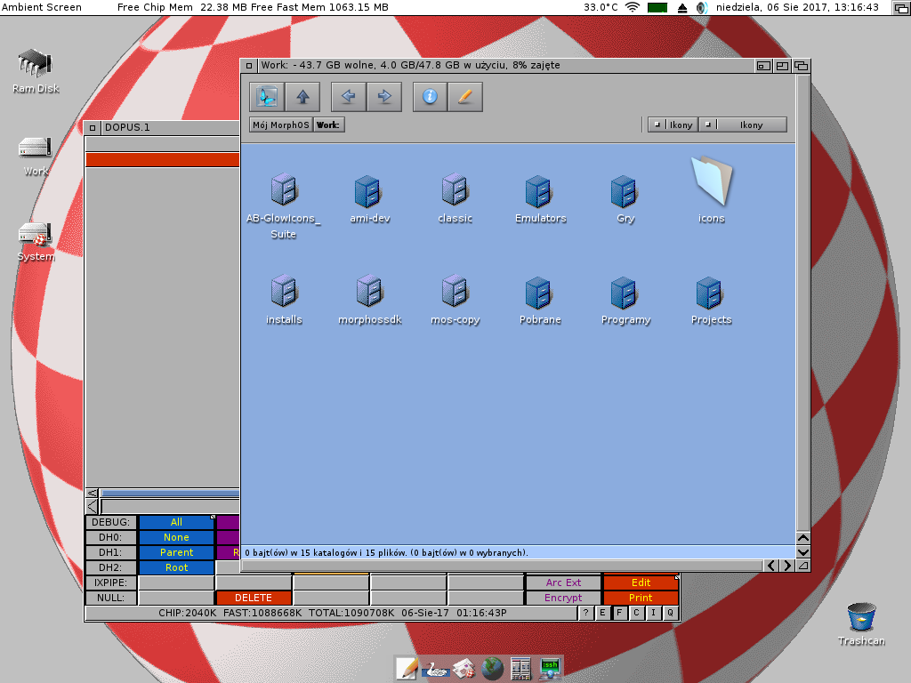Click the All button in DOPUS

pos(177,522)
